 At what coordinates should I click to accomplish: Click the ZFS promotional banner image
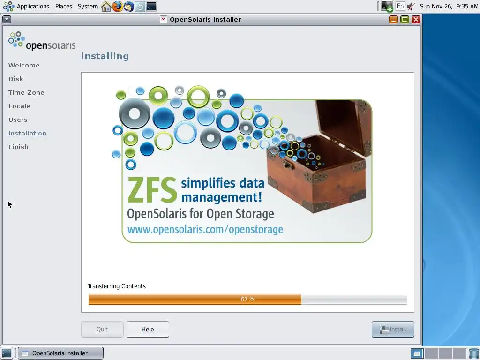[x=242, y=165]
